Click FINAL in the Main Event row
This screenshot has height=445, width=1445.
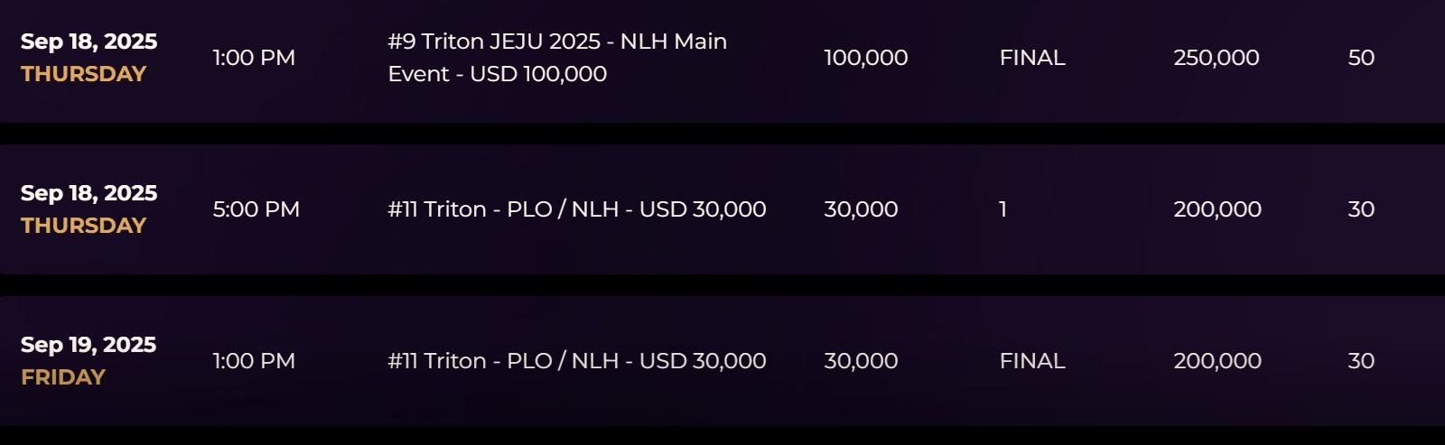[x=1031, y=58]
